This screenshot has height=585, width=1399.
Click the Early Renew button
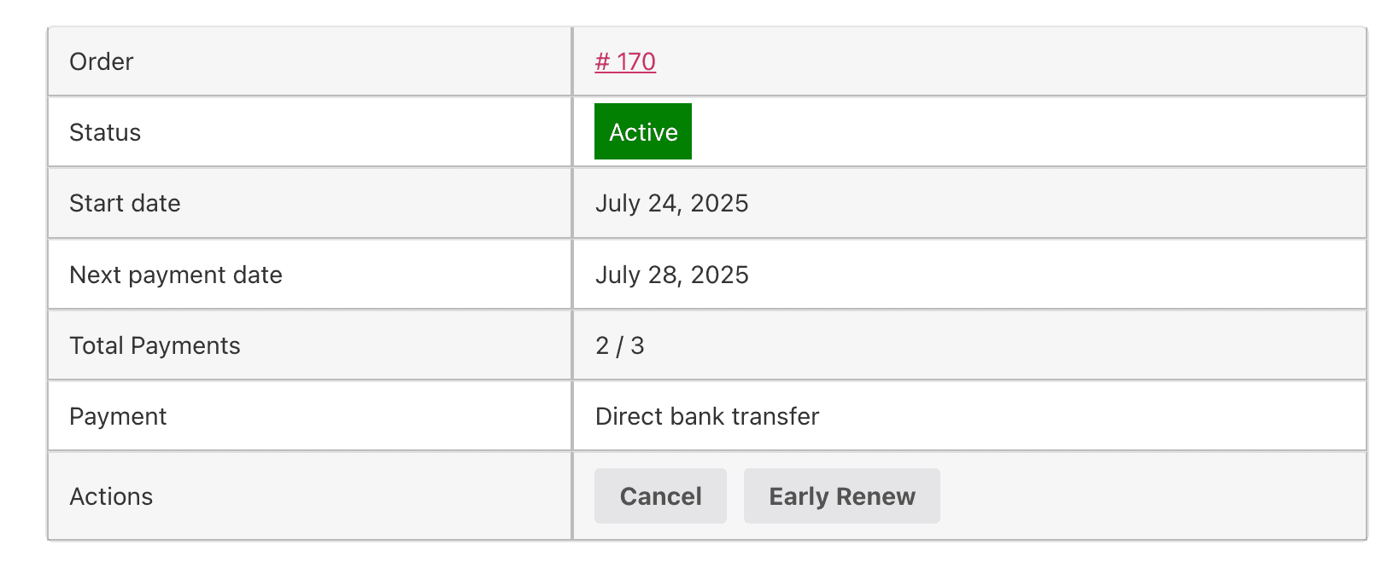(841, 495)
